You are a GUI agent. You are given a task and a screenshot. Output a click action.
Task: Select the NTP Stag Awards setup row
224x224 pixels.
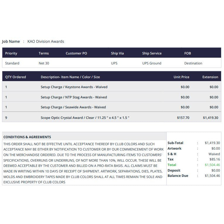(112, 97)
